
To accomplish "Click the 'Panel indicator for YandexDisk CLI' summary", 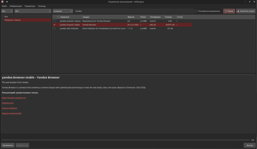I will point(104,29).
